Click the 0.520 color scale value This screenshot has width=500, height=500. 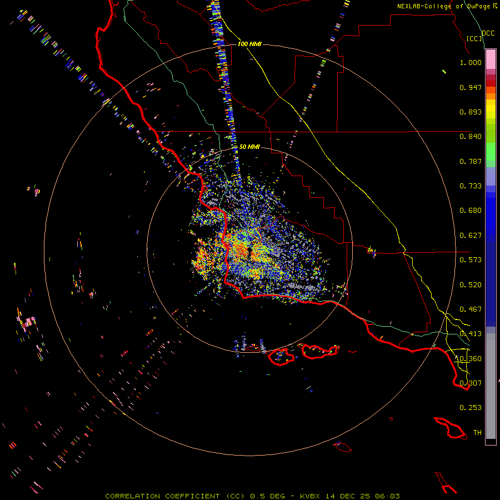click(471, 285)
